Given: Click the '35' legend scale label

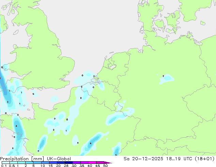Looking at the screenshot, I should tap(82, 166).
